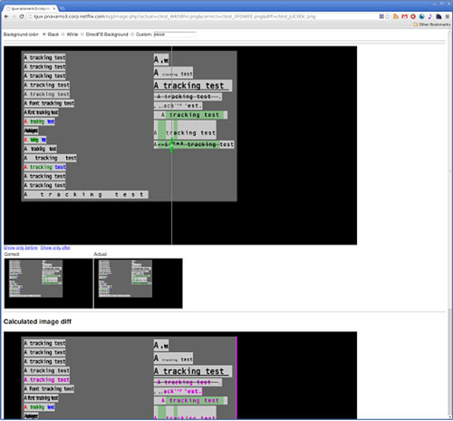The height and width of the screenshot is (421, 453).
Task: Click the purple music note extension icon
Action: 430,16
